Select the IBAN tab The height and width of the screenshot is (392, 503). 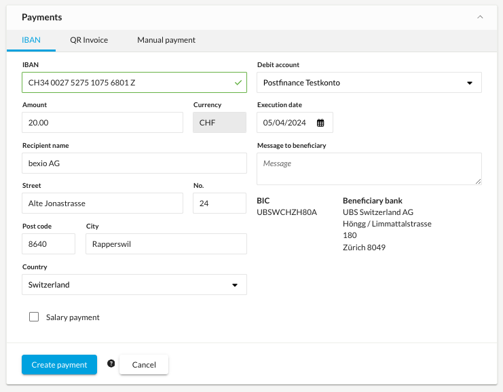31,40
